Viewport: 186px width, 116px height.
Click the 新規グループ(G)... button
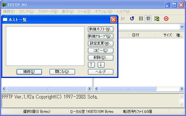101,36
